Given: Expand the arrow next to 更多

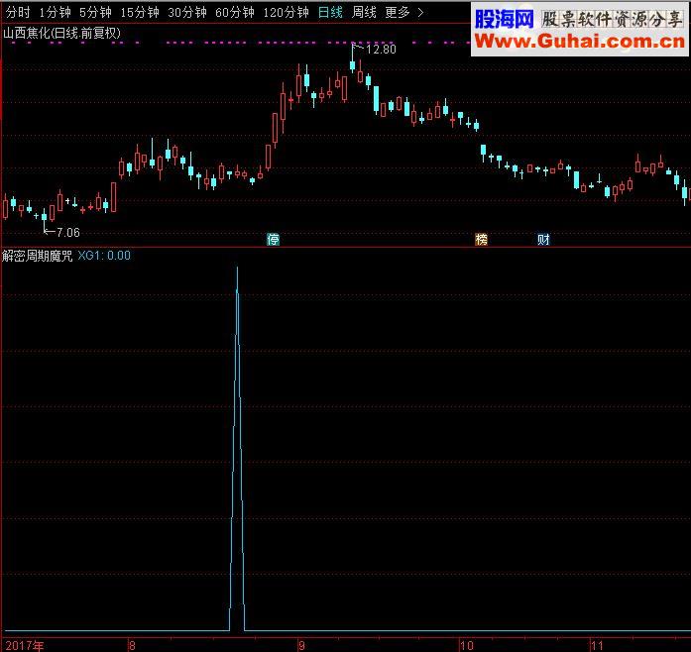Looking at the screenshot, I should [420, 13].
